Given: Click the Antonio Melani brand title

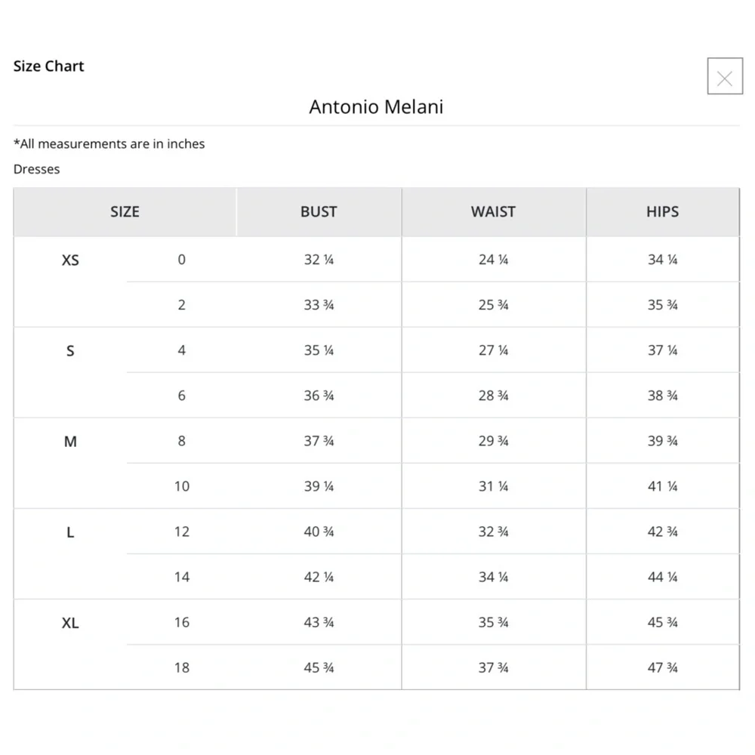Looking at the screenshot, I should pyautogui.click(x=376, y=106).
